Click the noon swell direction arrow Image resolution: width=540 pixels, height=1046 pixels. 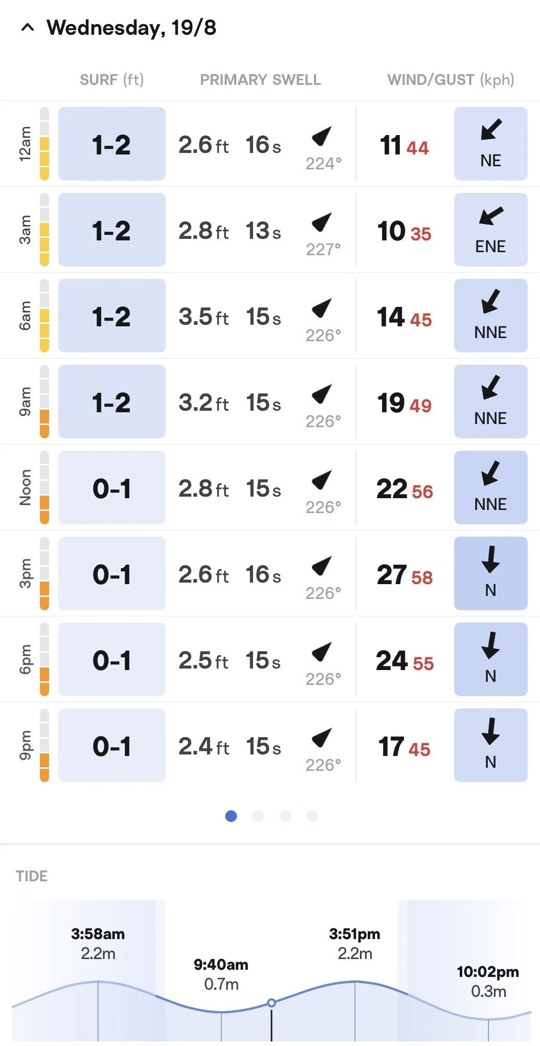(322, 479)
